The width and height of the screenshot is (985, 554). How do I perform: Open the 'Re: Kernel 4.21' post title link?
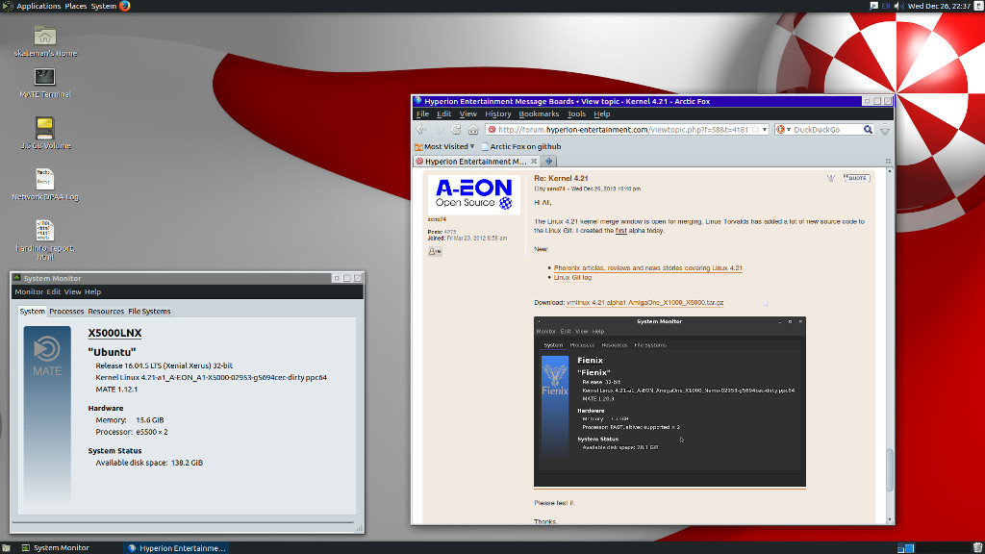pos(561,178)
